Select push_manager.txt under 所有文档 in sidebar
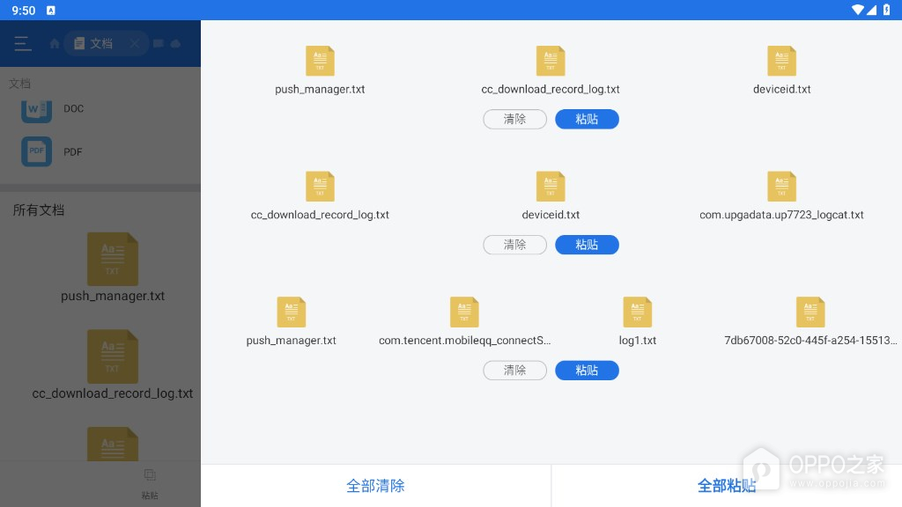The height and width of the screenshot is (507, 902). click(x=113, y=268)
